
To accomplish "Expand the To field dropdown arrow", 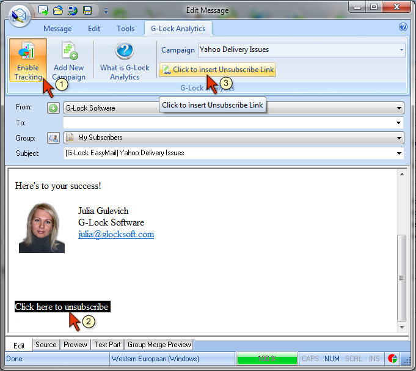I will 398,123.
